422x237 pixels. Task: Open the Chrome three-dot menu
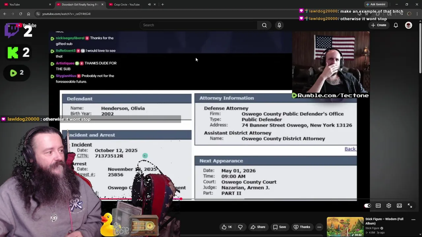[x=417, y=14]
